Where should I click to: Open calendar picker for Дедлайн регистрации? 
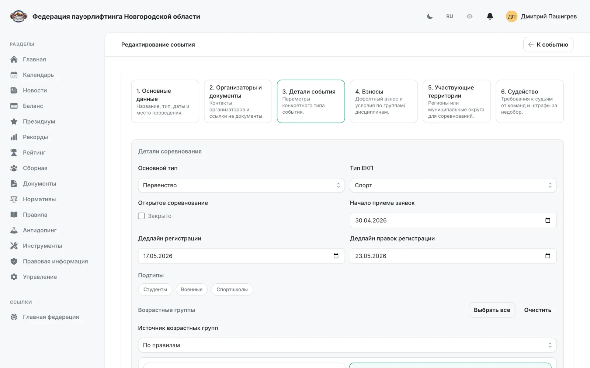coord(336,256)
